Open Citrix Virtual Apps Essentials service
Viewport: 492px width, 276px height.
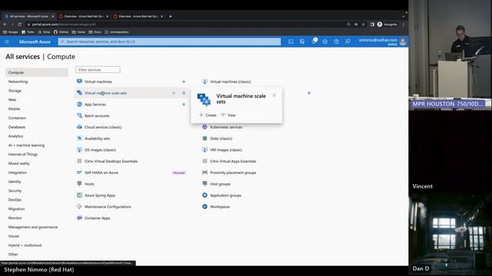(x=233, y=161)
